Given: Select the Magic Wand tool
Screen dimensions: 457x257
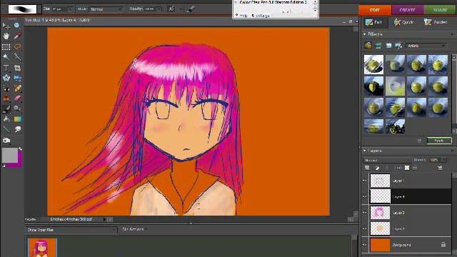Looking at the screenshot, I should pyautogui.click(x=6, y=57).
